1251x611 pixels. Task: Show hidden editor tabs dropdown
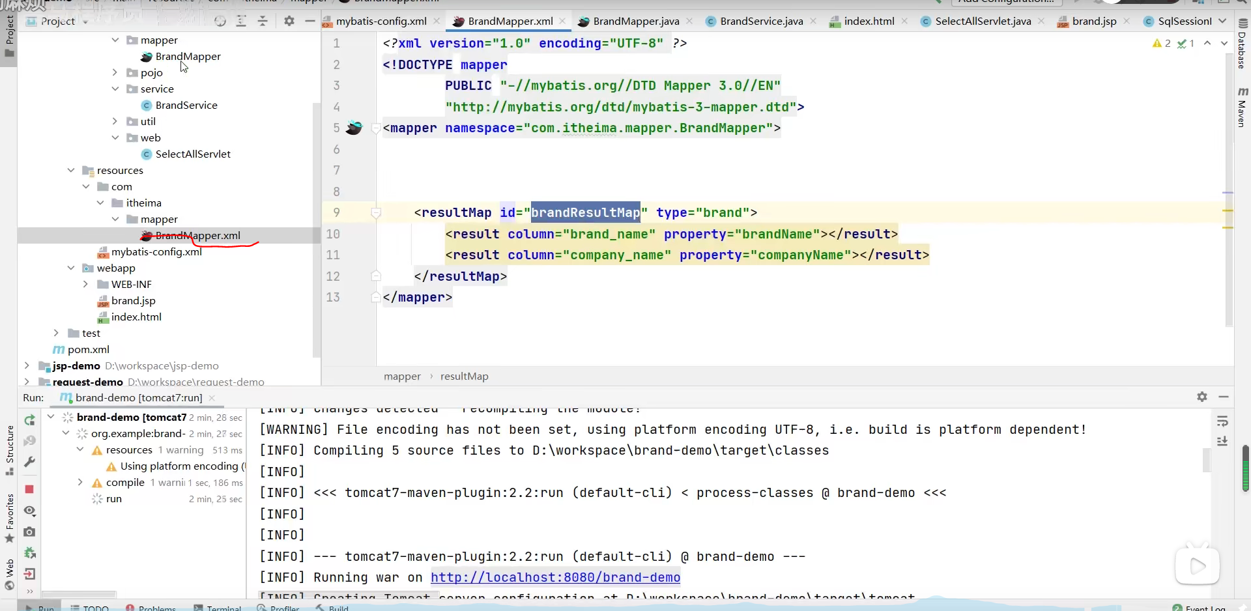(1223, 21)
